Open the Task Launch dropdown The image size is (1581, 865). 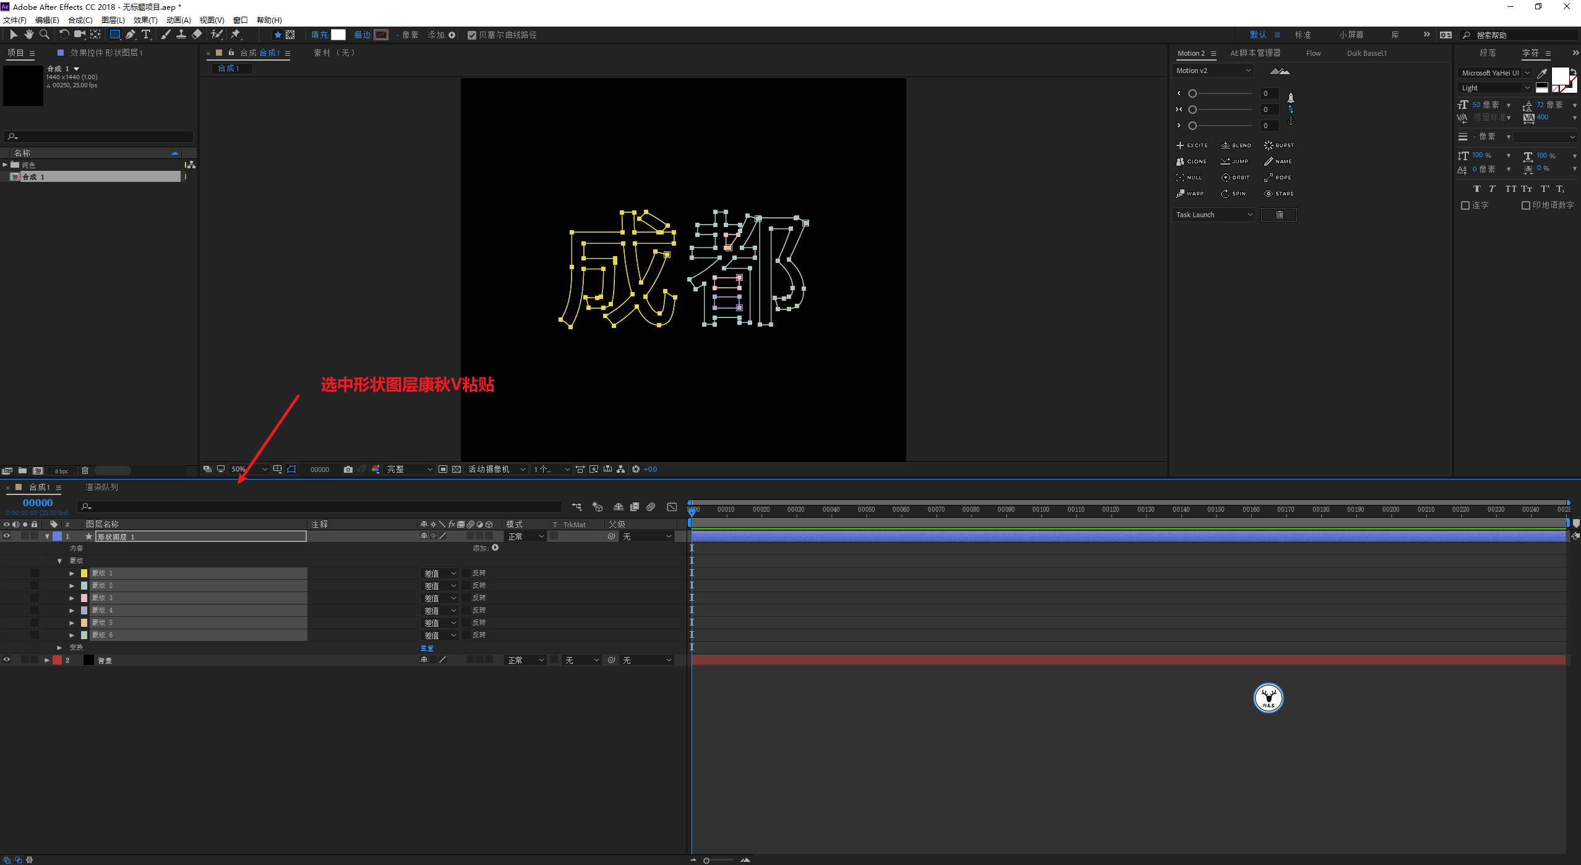click(x=1214, y=215)
